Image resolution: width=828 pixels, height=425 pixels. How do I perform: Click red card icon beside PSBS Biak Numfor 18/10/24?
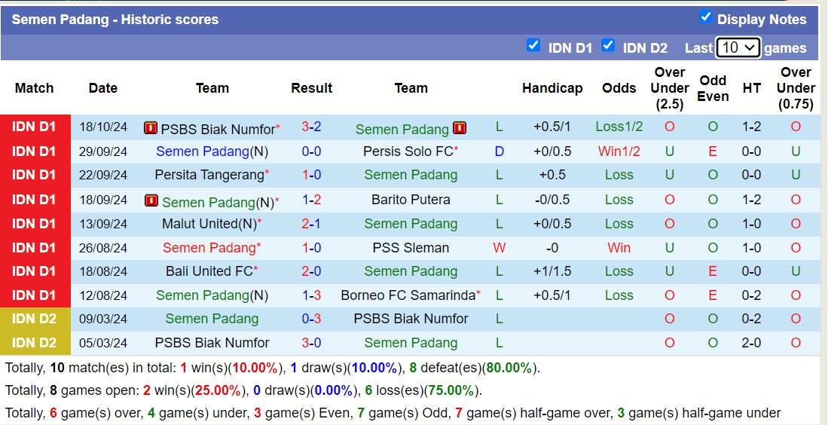151,128
